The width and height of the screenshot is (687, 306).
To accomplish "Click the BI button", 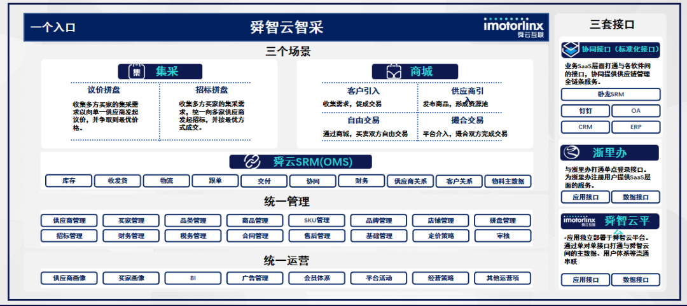I will coord(193,278).
